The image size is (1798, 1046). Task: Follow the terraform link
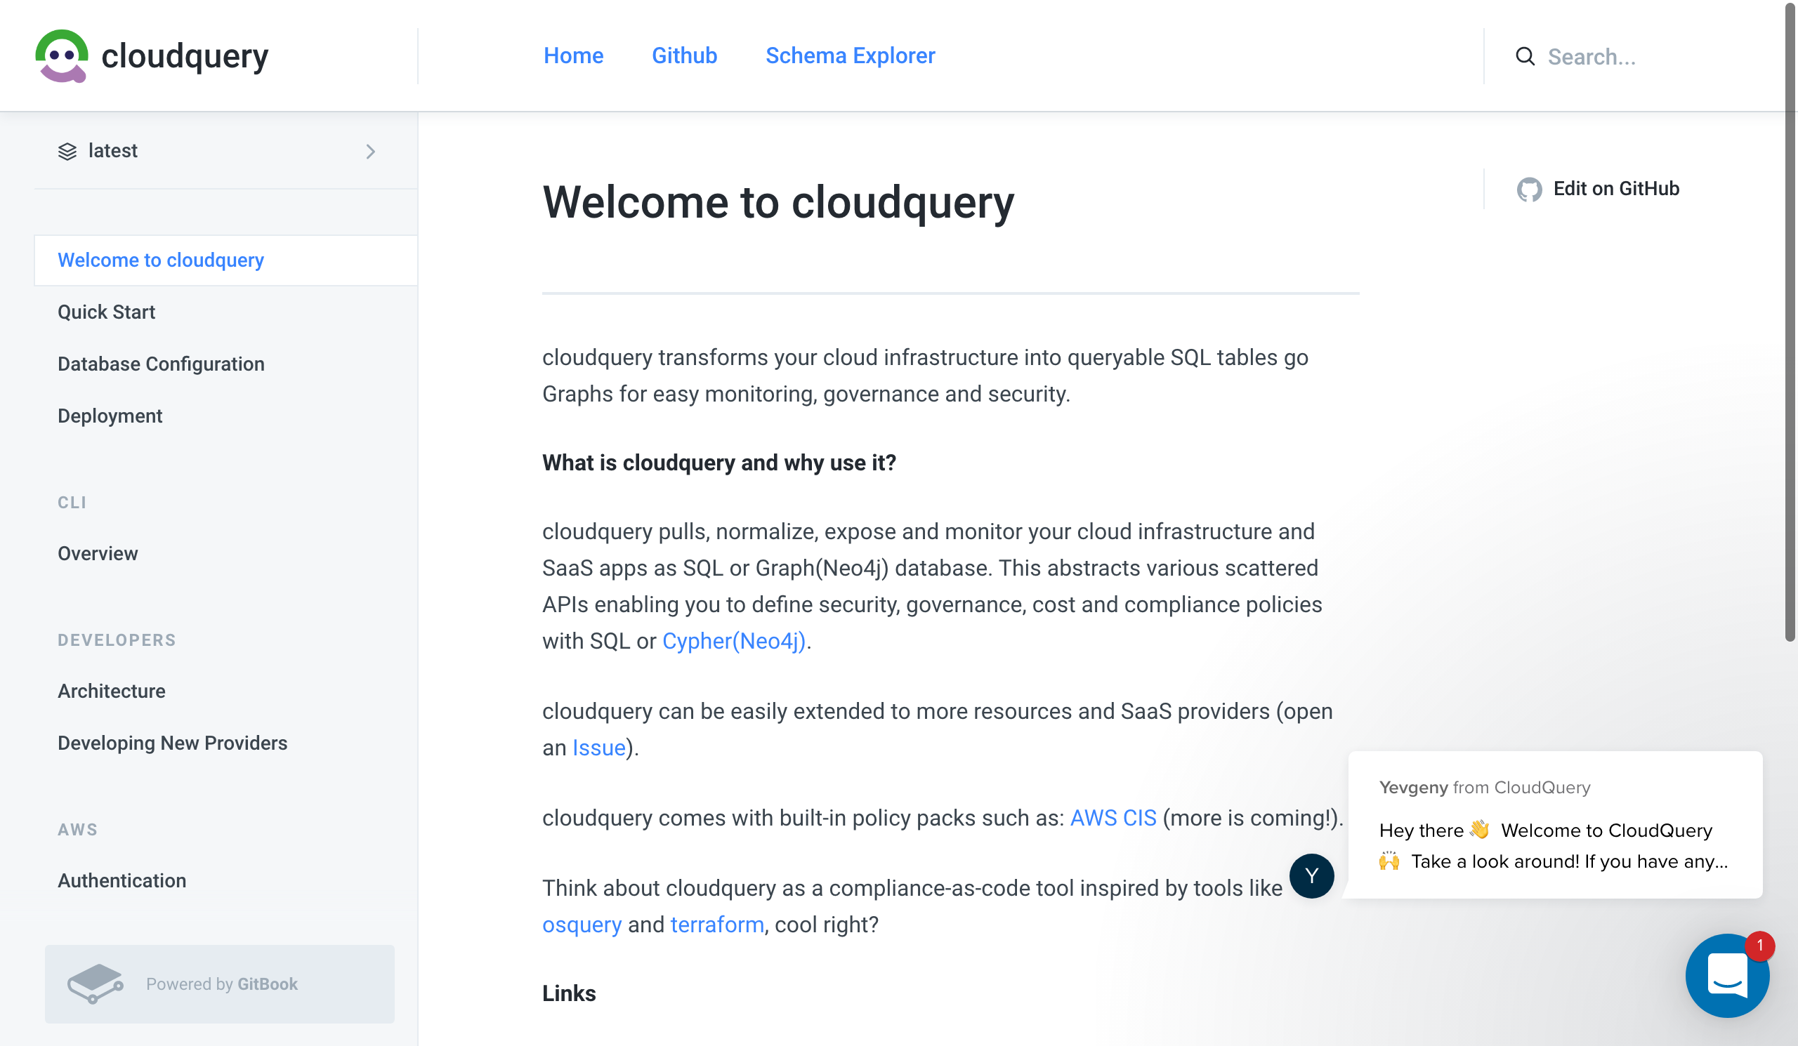[x=717, y=924]
